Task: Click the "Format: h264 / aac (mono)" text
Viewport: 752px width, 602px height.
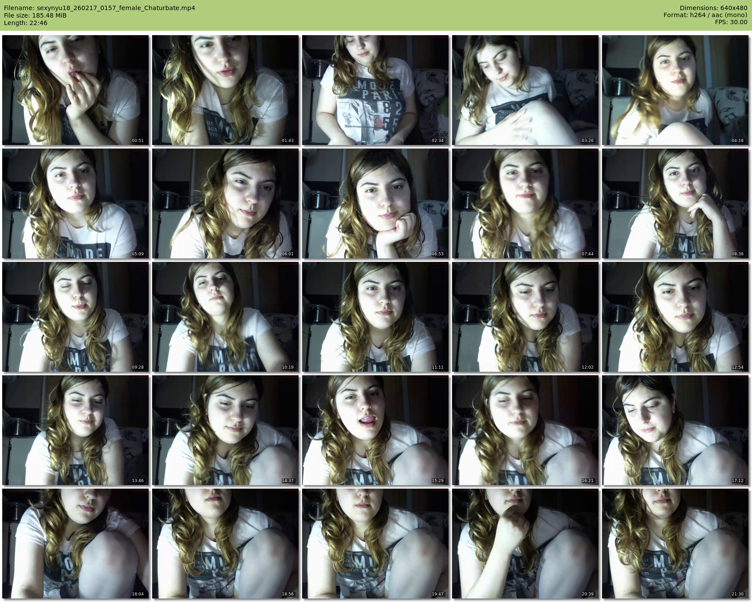Action: tap(705, 15)
